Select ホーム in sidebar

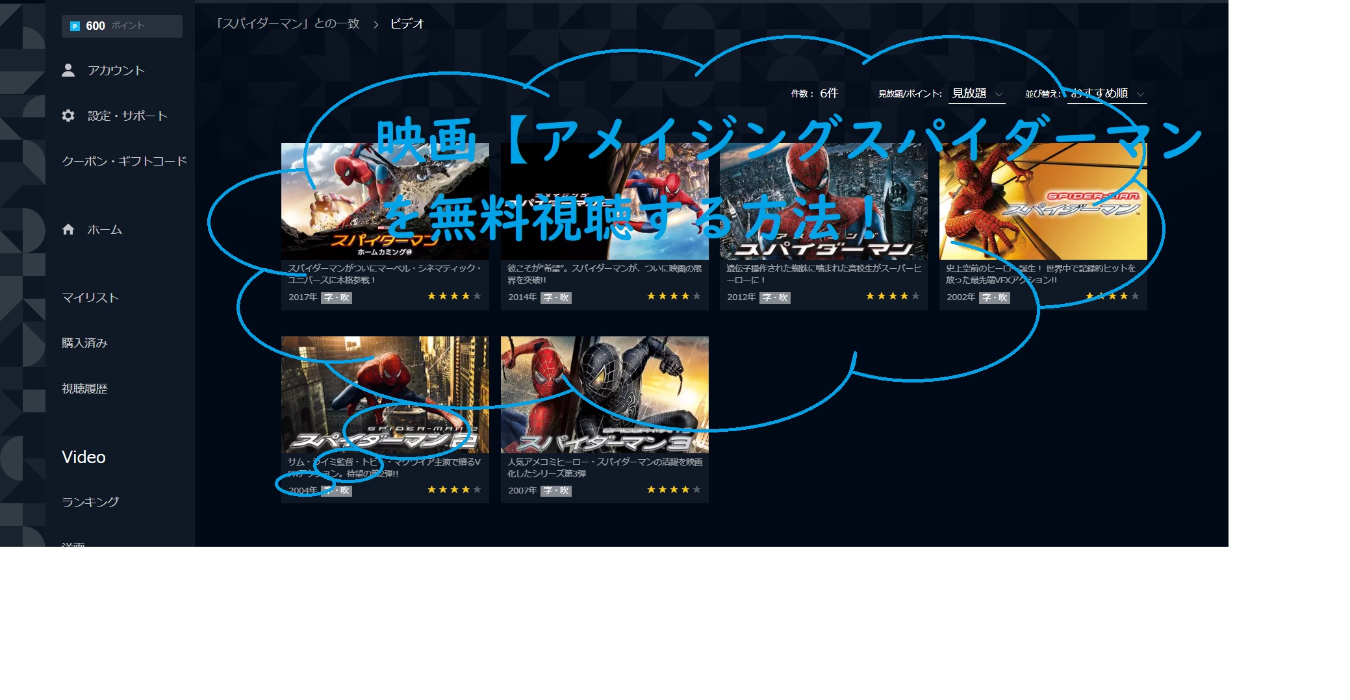(x=105, y=229)
